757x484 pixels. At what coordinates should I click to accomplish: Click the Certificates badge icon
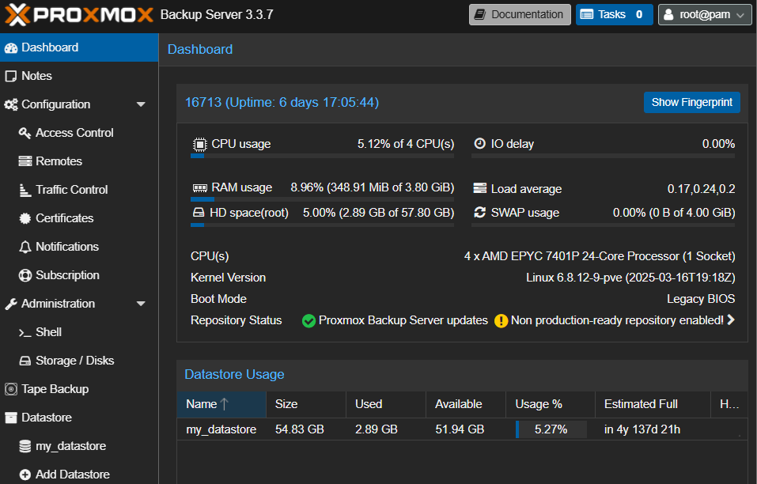pos(25,218)
